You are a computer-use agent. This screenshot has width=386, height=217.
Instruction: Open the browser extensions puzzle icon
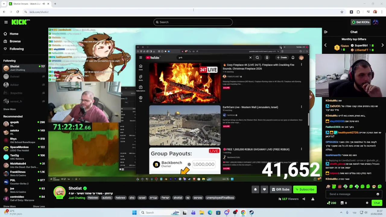pos(358,12)
